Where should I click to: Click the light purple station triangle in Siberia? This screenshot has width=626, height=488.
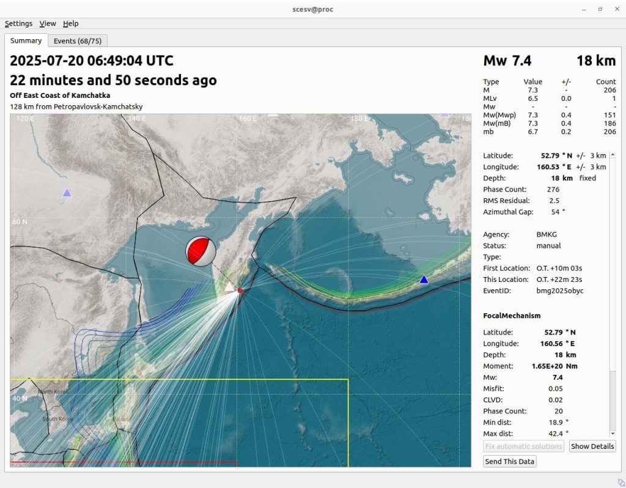[67, 193]
